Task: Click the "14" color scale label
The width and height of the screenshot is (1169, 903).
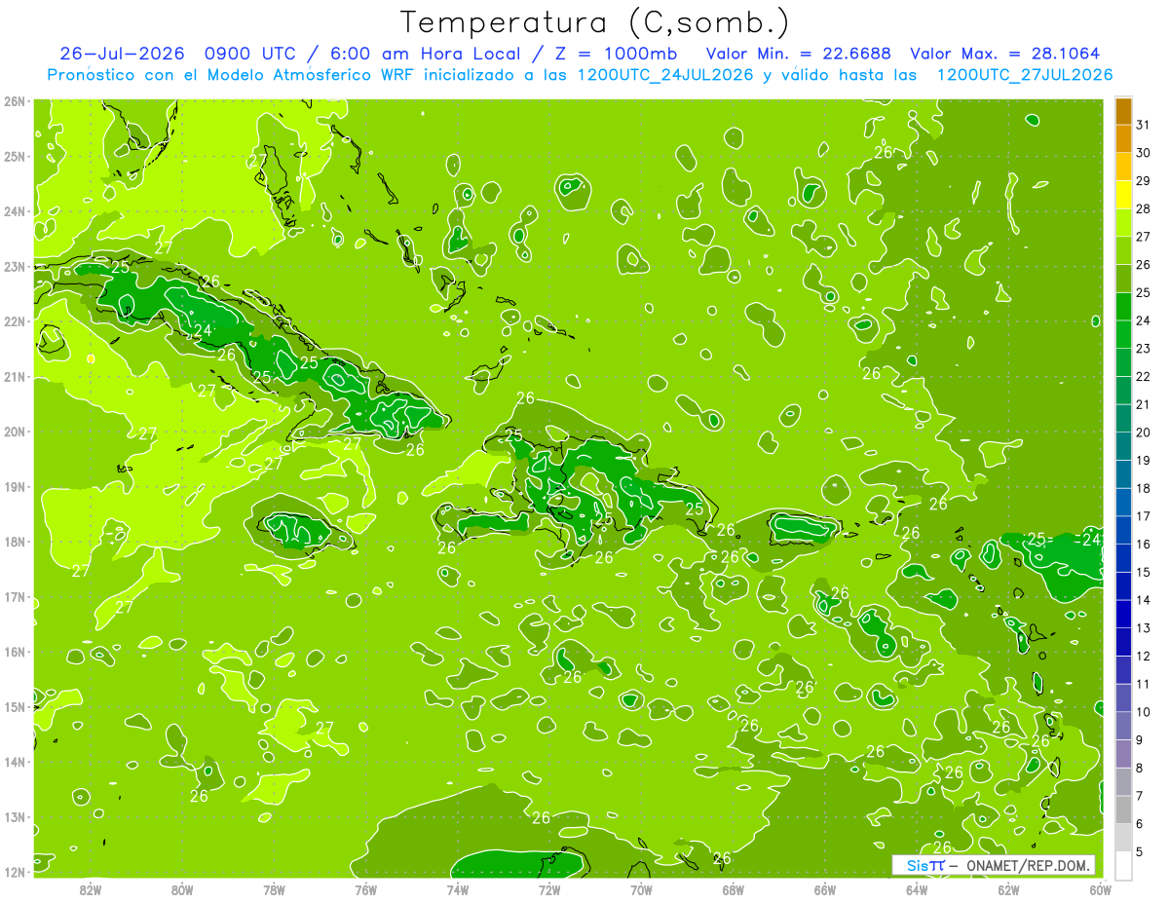Action: (x=1144, y=600)
